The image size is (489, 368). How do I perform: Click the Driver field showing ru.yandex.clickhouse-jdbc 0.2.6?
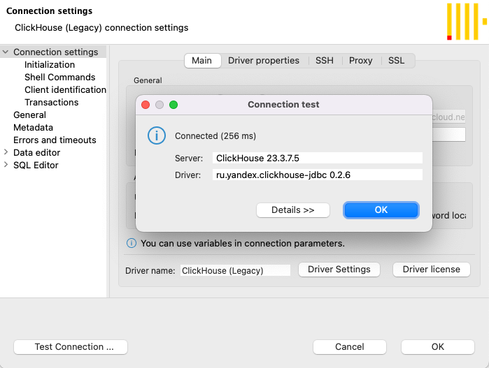(318, 175)
